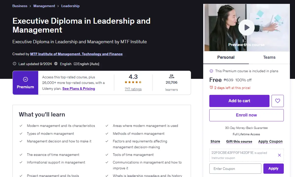
Task: Open the Management breadcrumb
Action: (44, 6)
